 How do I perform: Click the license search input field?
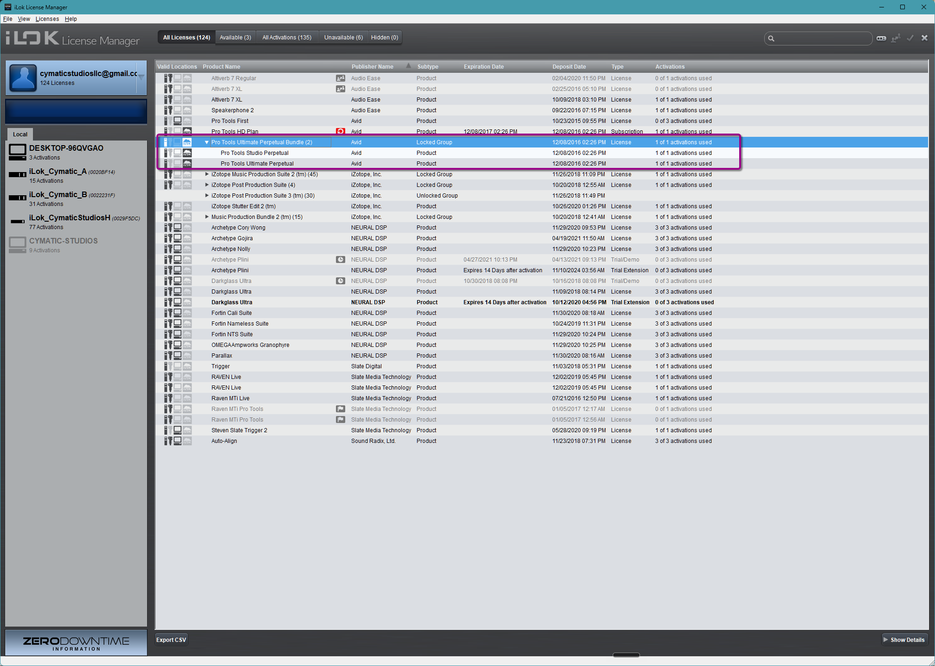[x=819, y=38]
